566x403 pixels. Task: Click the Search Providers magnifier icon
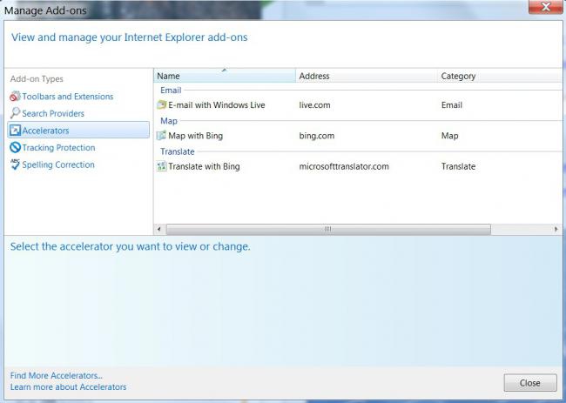click(15, 113)
